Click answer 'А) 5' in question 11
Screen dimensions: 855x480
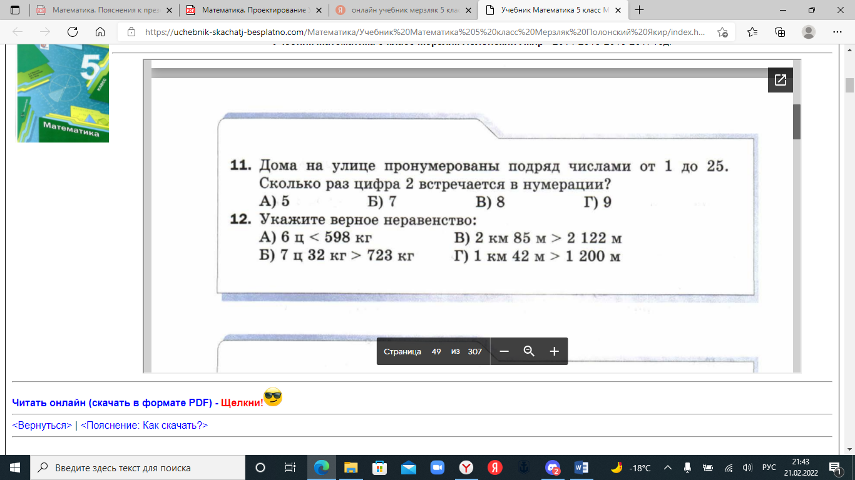click(274, 202)
